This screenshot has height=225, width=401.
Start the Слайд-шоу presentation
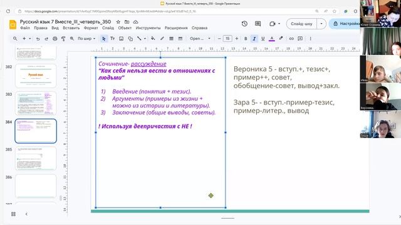[x=301, y=24]
